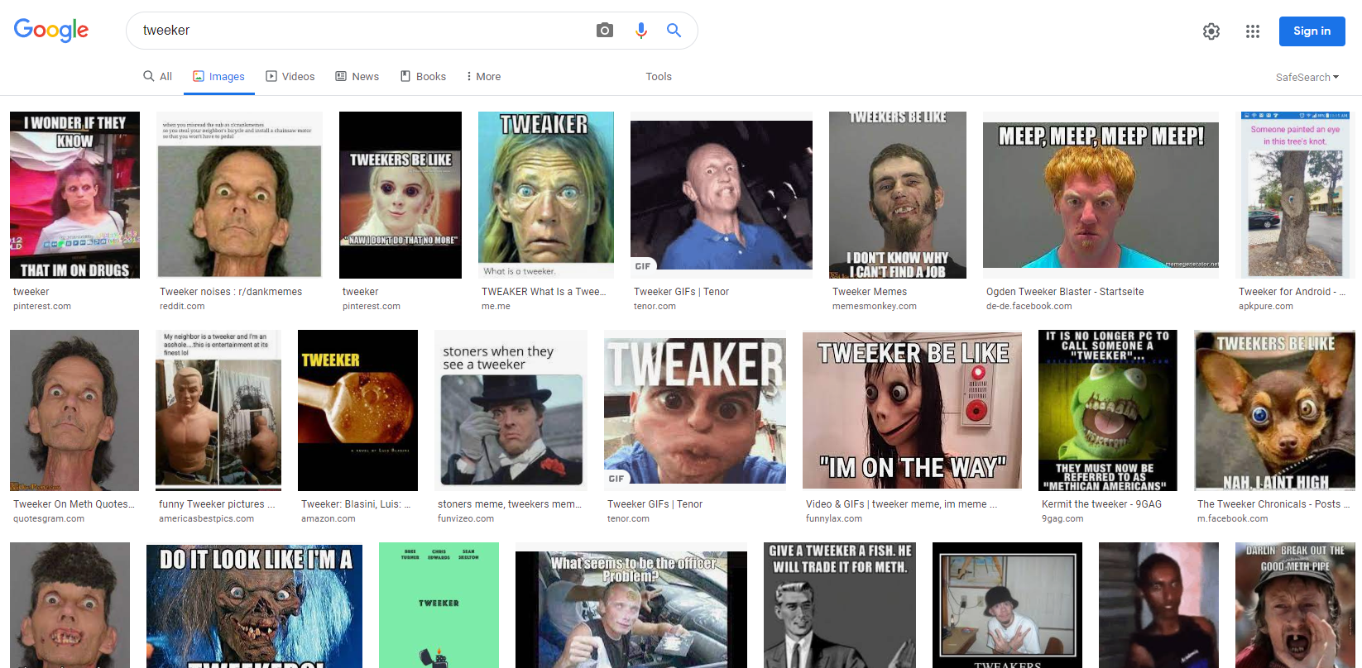This screenshot has width=1362, height=668.
Task: Click 'TWEAKER What Is a Twee...' title
Action: tap(544, 292)
